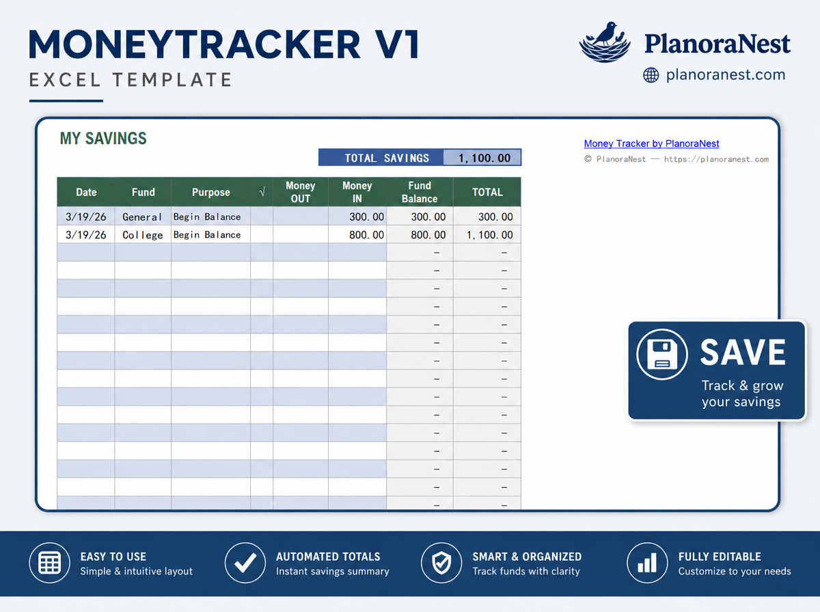Select the Money IN column header
This screenshot has width=820, height=612.
pyautogui.click(x=357, y=192)
